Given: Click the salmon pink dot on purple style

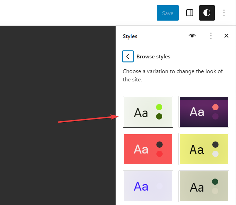Looking at the screenshot, I should coord(215,107).
